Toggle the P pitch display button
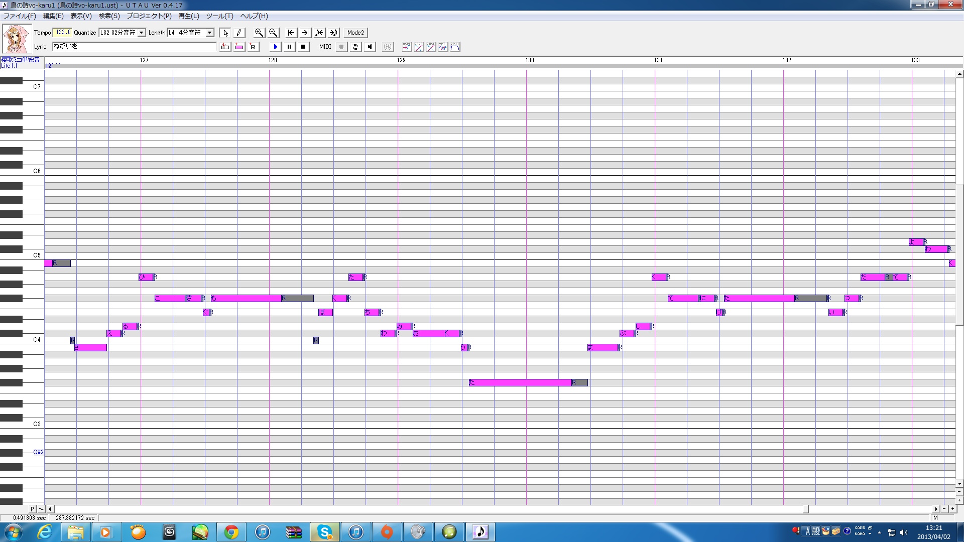This screenshot has height=542, width=964. pyautogui.click(x=32, y=509)
